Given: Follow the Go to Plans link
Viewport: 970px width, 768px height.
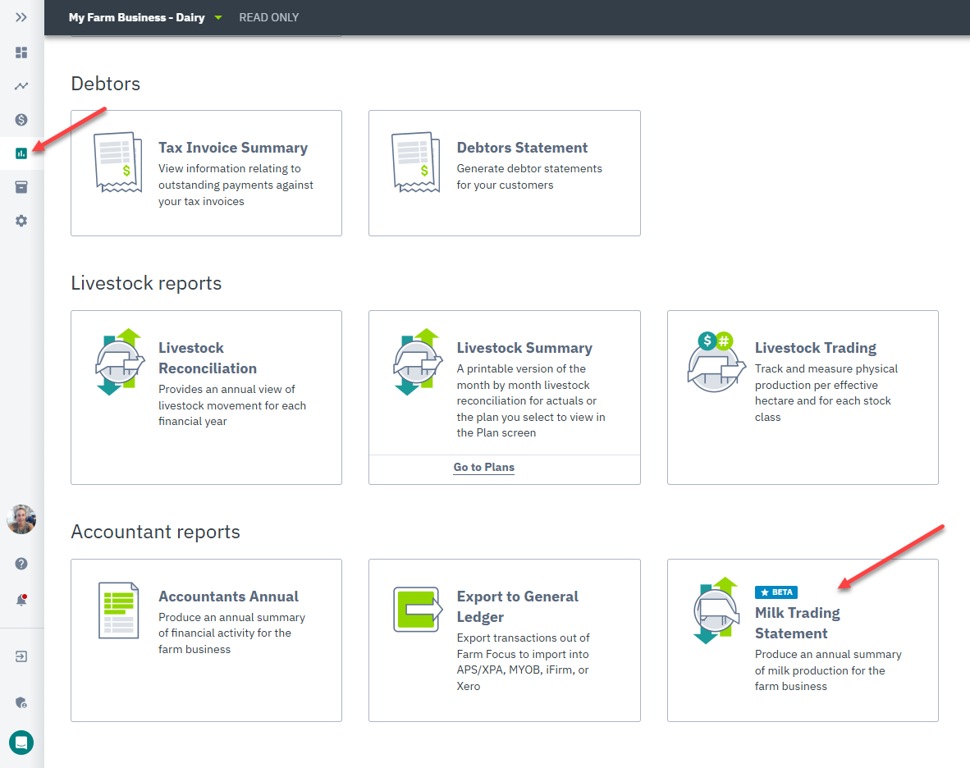Looking at the screenshot, I should (483, 468).
